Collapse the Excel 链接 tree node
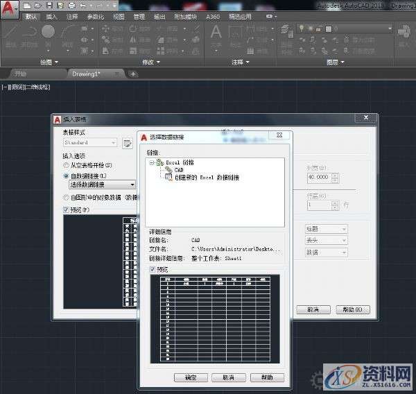The image size is (416, 394). click(x=151, y=163)
